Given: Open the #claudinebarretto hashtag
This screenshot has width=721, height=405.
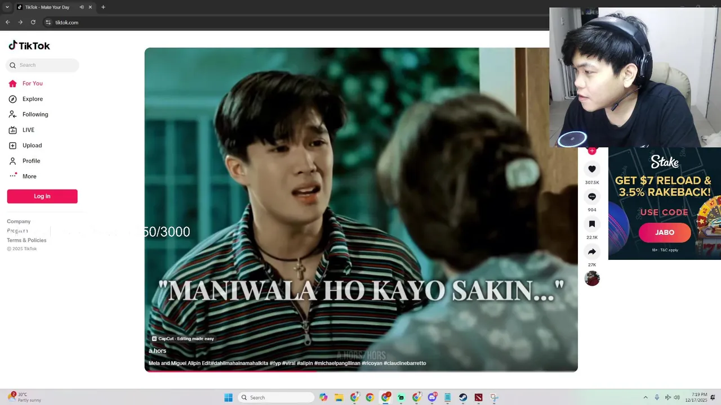Looking at the screenshot, I should point(405,363).
